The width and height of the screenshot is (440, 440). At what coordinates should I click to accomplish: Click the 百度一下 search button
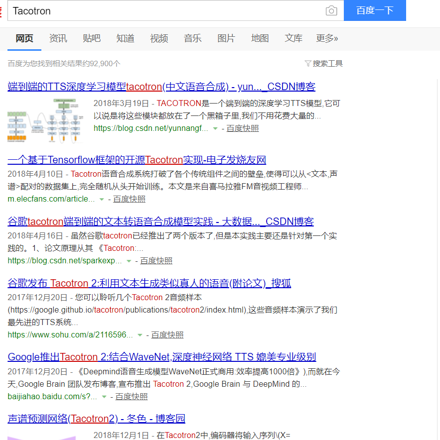(x=375, y=10)
